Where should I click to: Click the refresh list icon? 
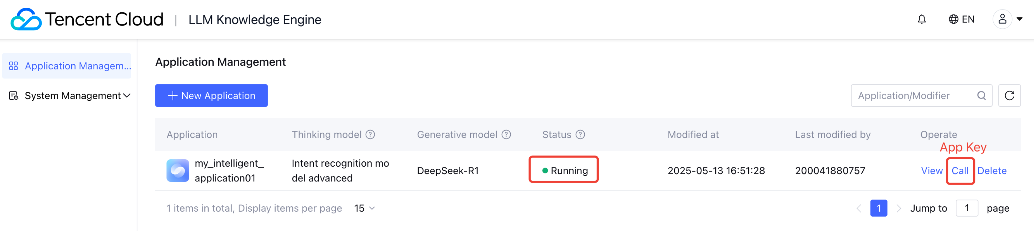click(1009, 95)
